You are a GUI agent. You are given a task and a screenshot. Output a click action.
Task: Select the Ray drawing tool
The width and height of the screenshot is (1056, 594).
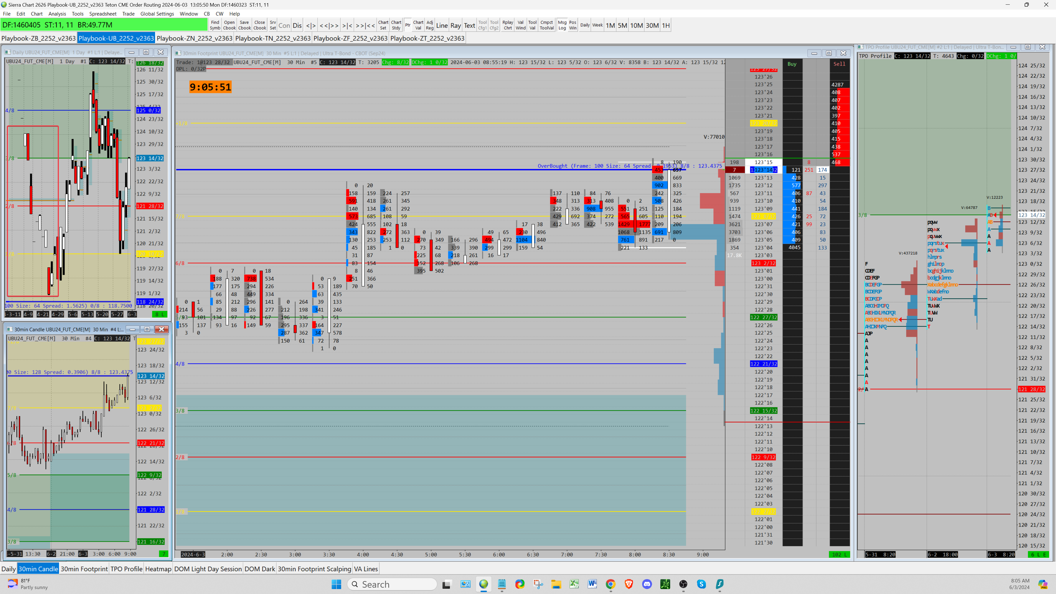pos(455,25)
